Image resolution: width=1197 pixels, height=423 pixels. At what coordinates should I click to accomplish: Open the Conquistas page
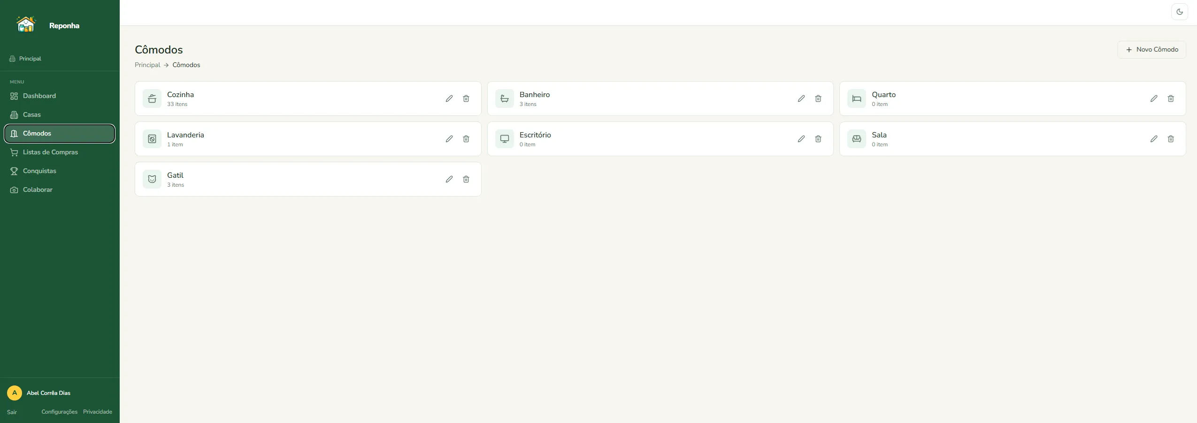pyautogui.click(x=60, y=171)
